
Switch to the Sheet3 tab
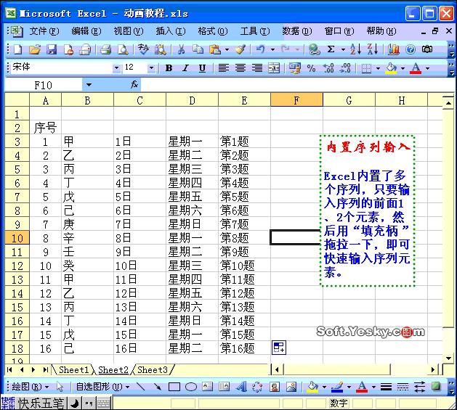point(153,370)
